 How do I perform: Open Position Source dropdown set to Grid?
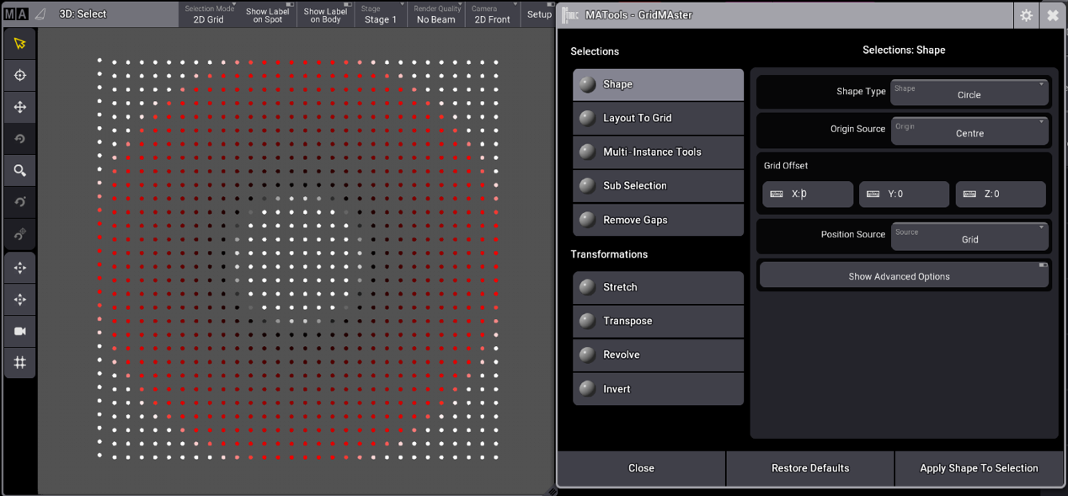(x=969, y=237)
